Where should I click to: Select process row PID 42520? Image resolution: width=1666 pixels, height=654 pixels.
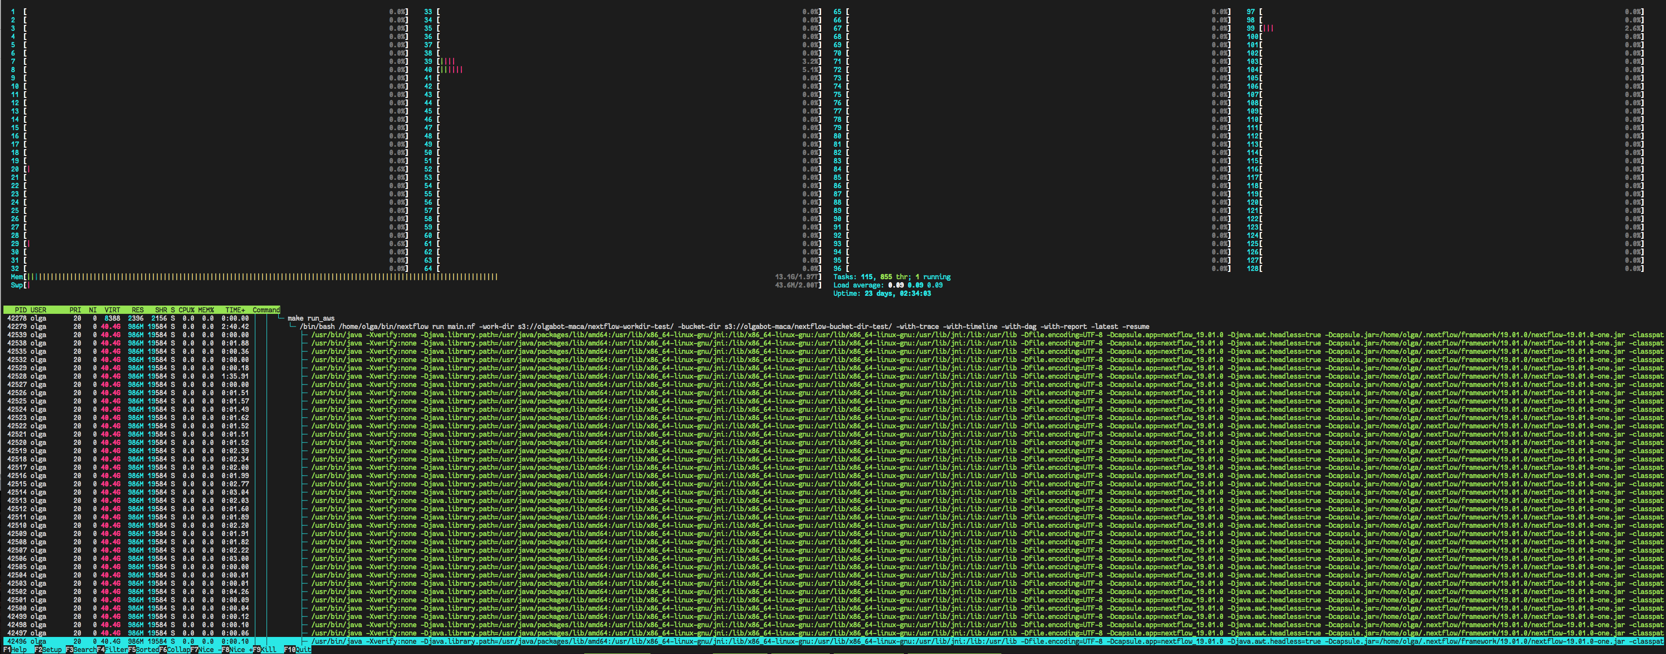coord(833,442)
